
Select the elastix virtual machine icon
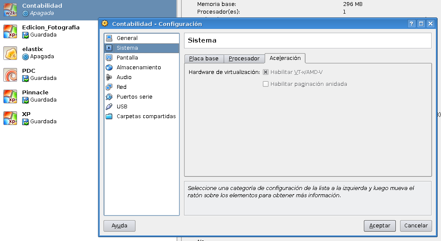pyautogui.click(x=10, y=53)
